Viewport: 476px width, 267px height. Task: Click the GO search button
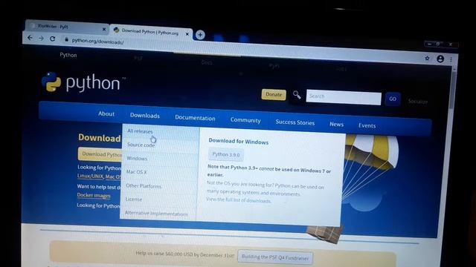tap(393, 99)
